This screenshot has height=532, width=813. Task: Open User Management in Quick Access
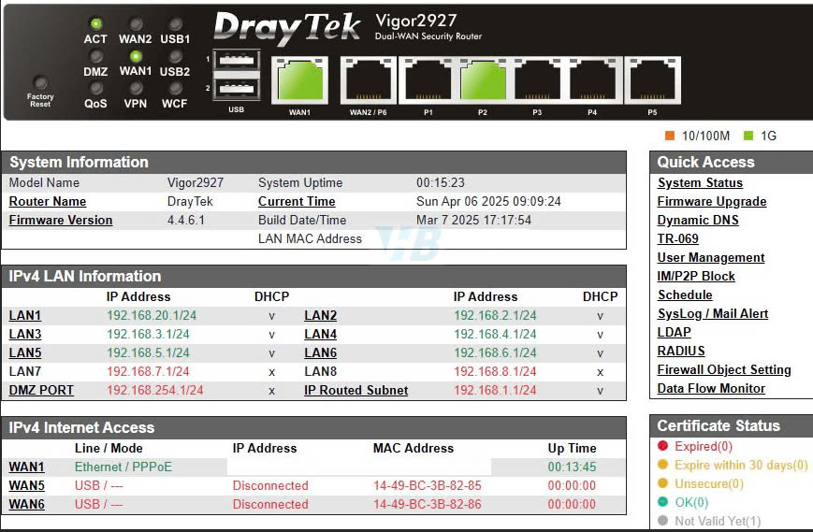coord(711,257)
